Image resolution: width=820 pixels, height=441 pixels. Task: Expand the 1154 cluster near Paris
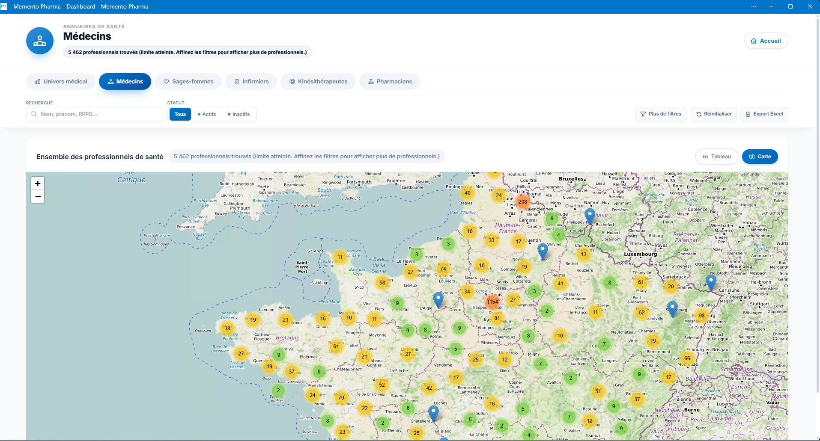pyautogui.click(x=492, y=302)
